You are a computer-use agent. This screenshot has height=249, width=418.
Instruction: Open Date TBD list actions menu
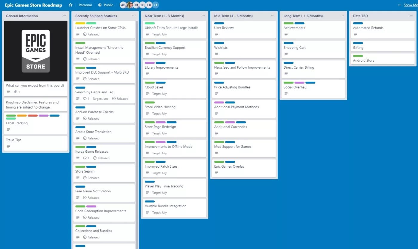pos(411,16)
